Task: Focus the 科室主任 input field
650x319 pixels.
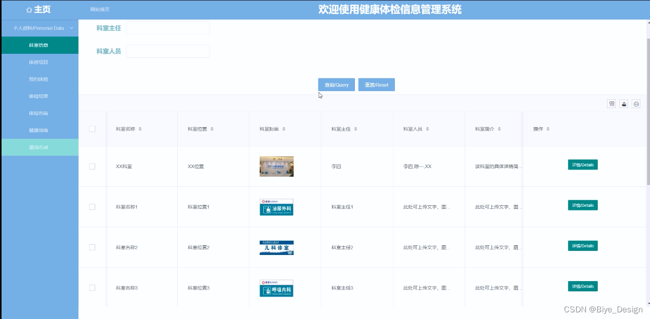Action: pyautogui.click(x=167, y=28)
